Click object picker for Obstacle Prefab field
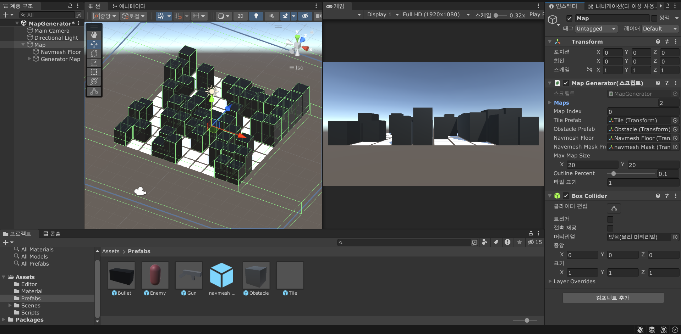The image size is (681, 334). (x=675, y=129)
